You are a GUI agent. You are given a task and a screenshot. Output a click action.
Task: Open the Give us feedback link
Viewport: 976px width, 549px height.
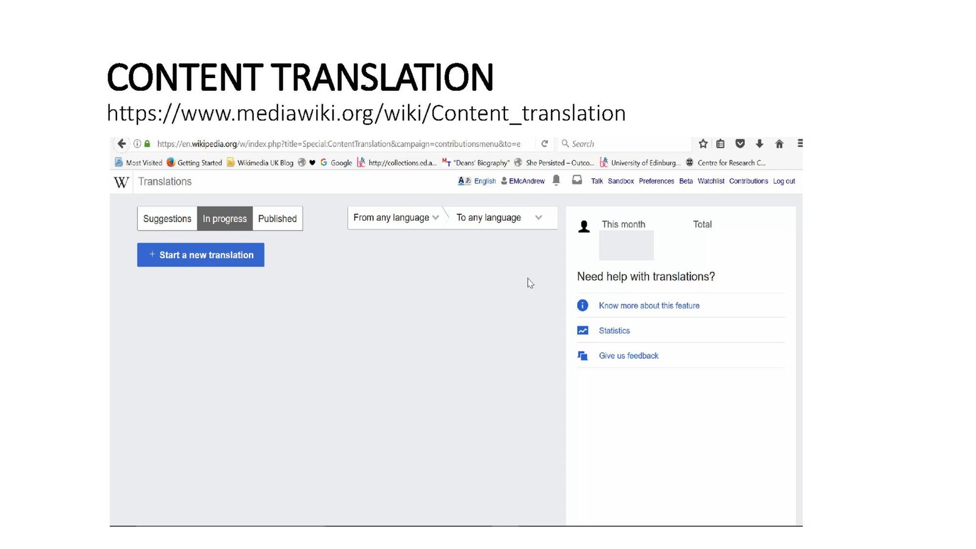(x=628, y=356)
